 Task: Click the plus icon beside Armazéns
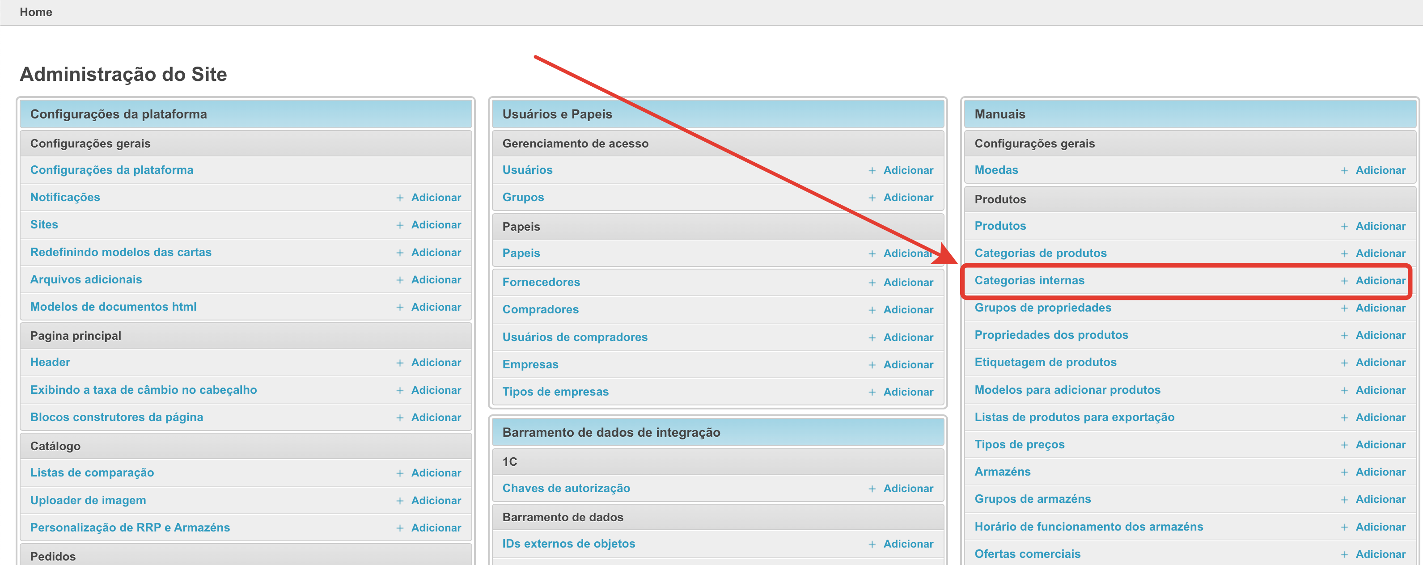tap(1344, 472)
